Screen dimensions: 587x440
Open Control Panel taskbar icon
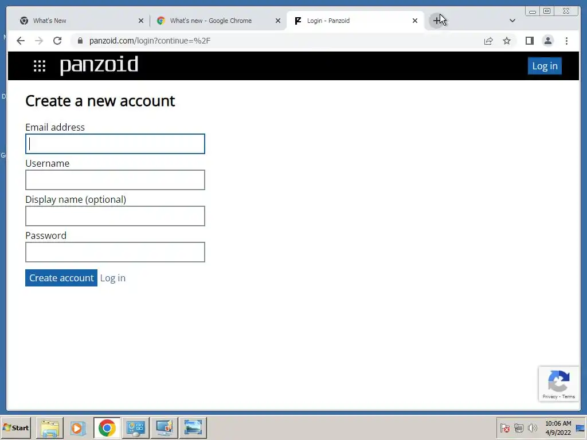[135, 427]
